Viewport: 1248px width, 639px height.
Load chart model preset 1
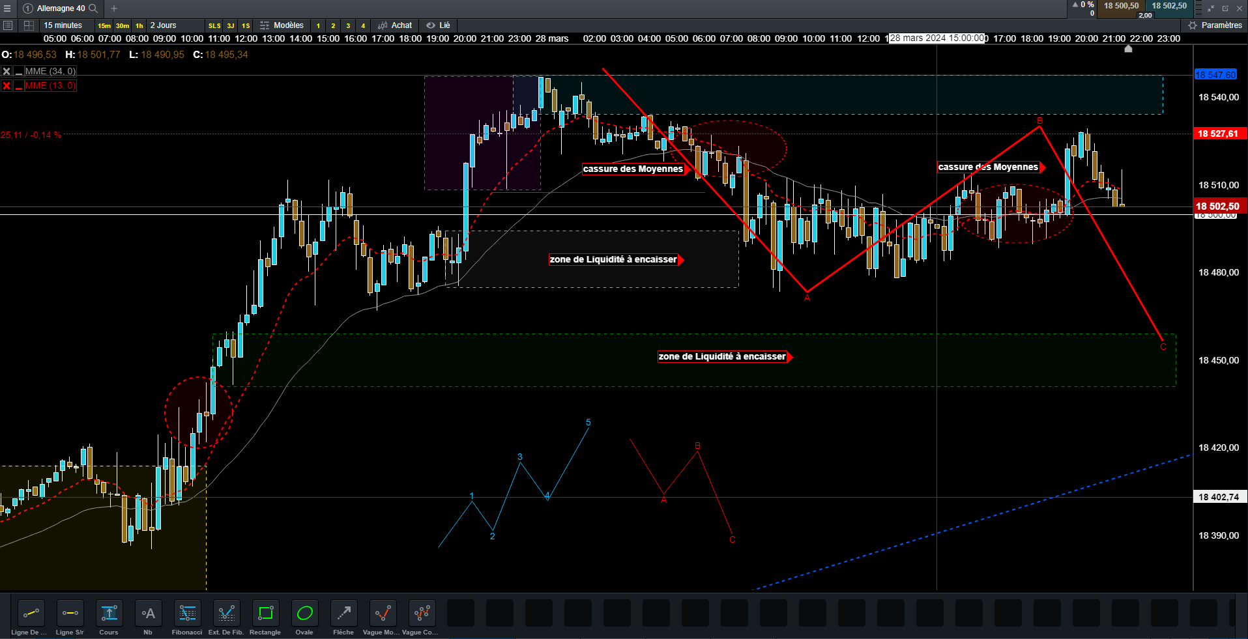318,26
